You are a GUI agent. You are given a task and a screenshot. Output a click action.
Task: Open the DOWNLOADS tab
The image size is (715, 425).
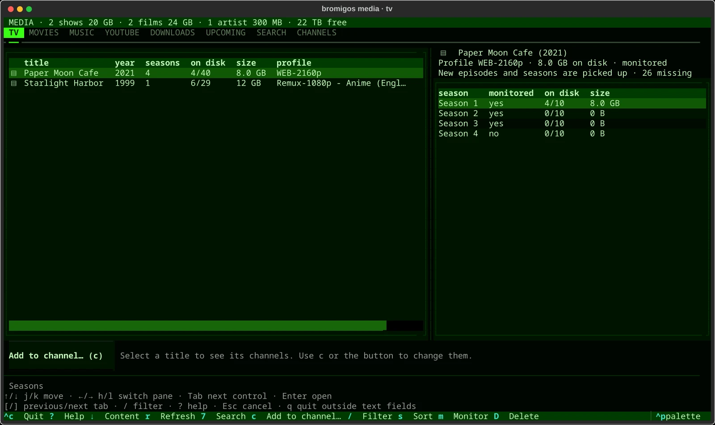[x=172, y=33]
